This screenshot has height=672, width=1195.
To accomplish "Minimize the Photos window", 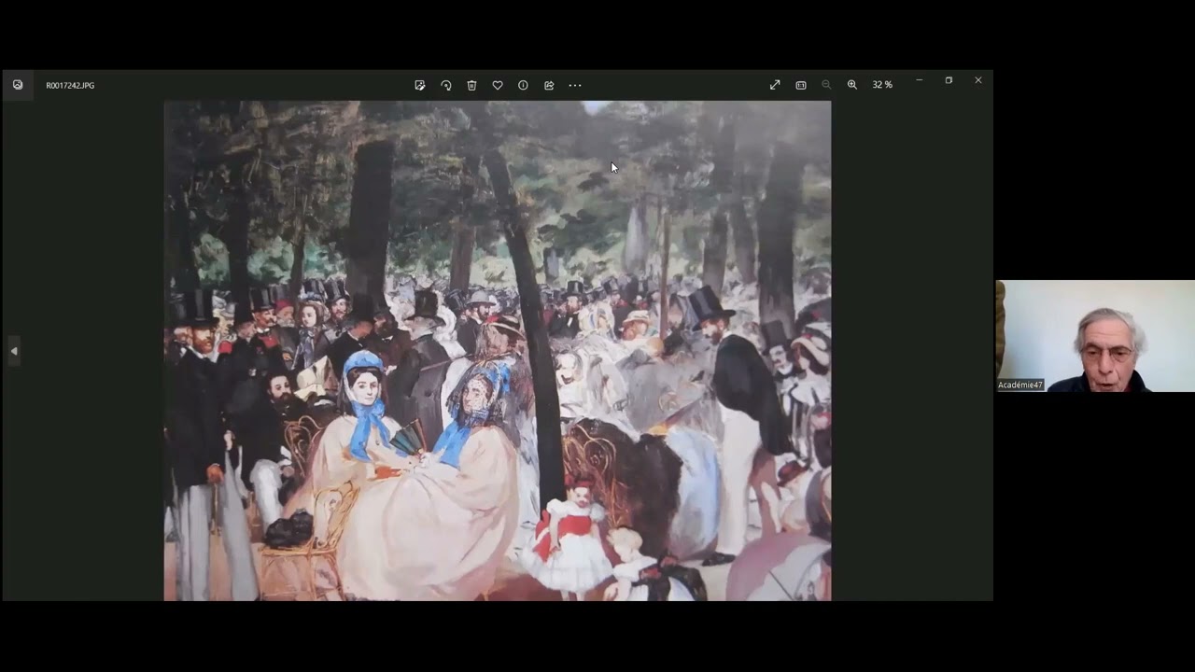I will pos(919,80).
